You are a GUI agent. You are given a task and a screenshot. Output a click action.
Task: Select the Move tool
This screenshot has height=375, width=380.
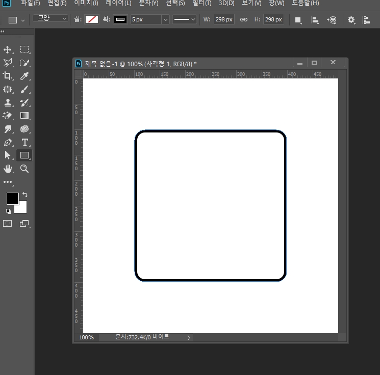pos(8,49)
